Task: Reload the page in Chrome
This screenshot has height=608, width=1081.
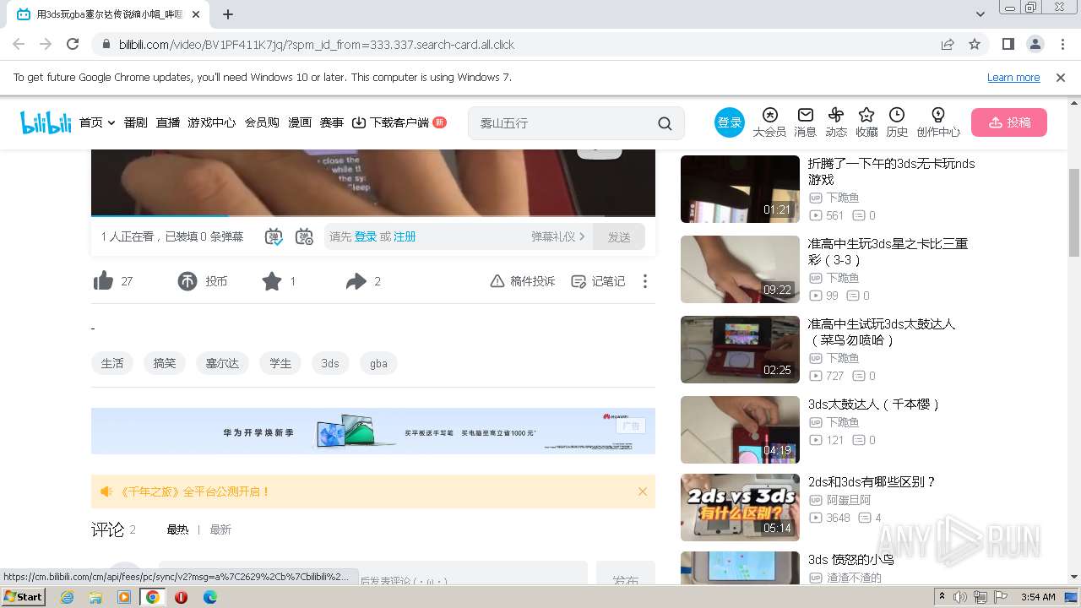Action: tap(73, 44)
